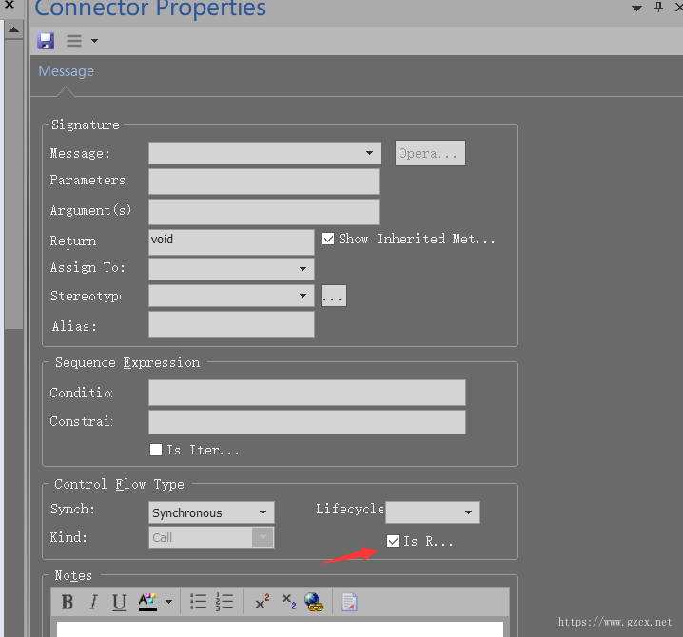The width and height of the screenshot is (683, 637).
Task: Click the Save icon in the toolbar
Action: (46, 41)
